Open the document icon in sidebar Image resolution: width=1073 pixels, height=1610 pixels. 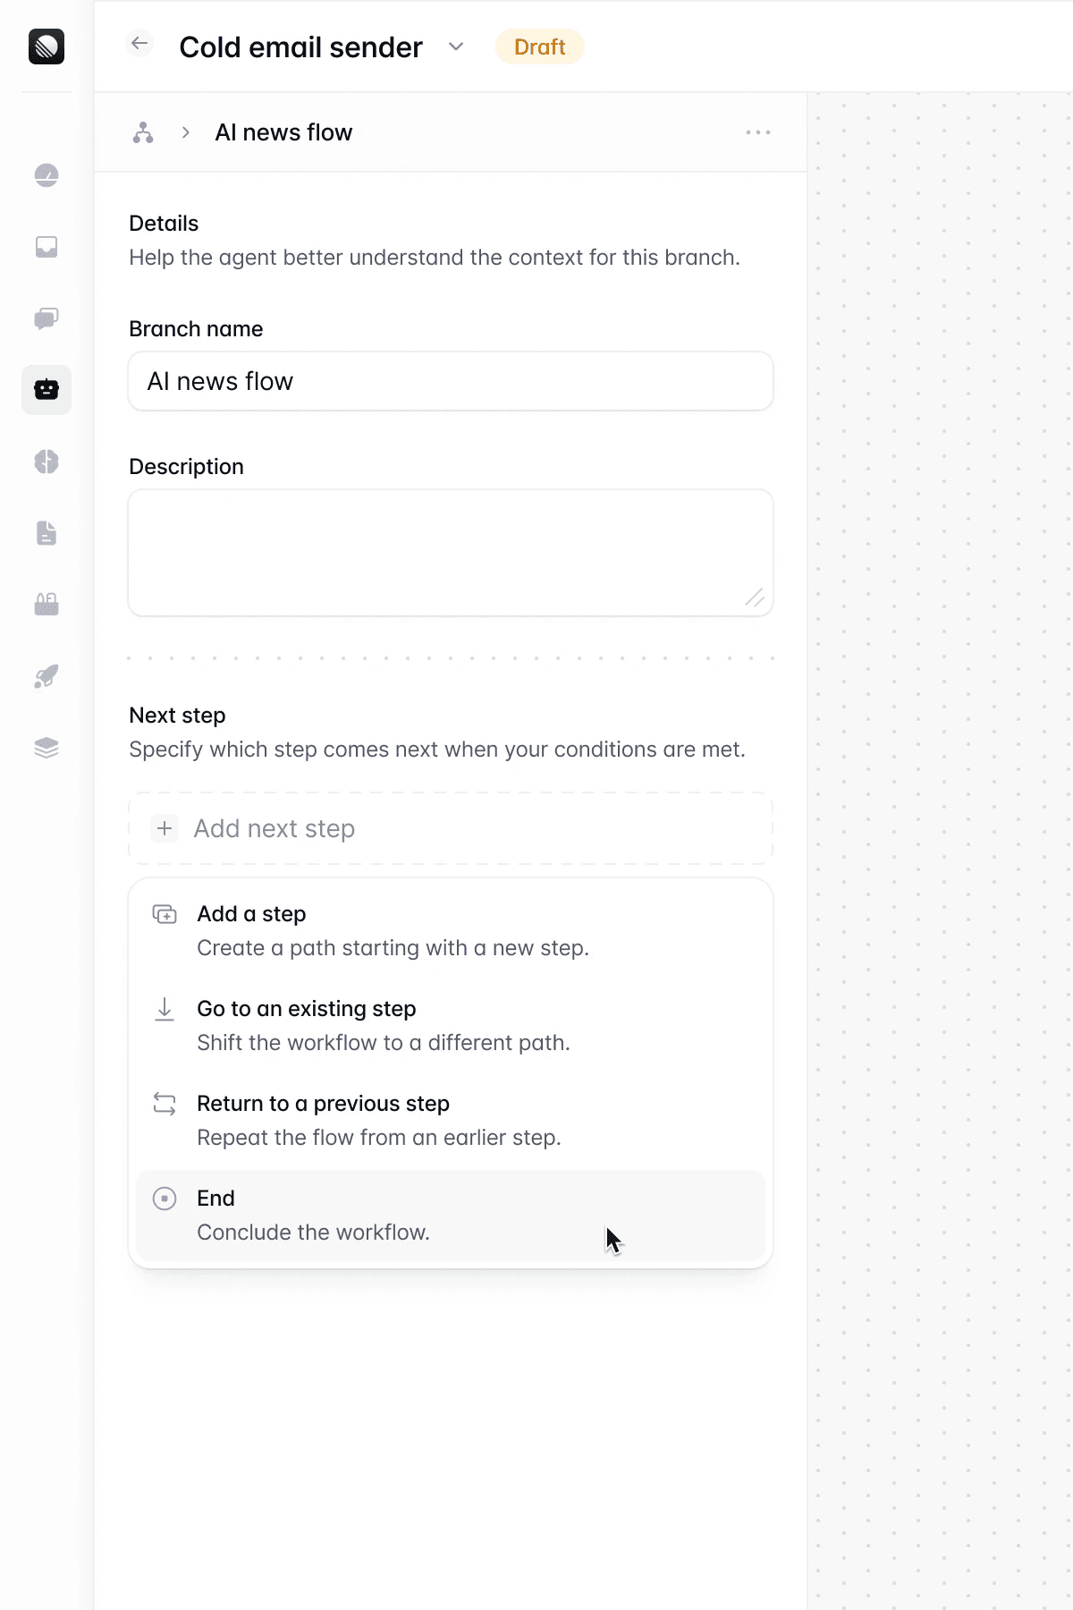pyautogui.click(x=46, y=533)
